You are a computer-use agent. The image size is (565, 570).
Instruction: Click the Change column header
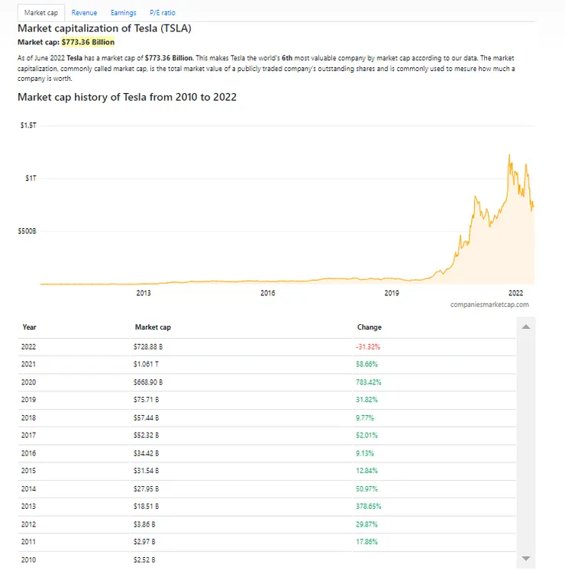coord(370,327)
